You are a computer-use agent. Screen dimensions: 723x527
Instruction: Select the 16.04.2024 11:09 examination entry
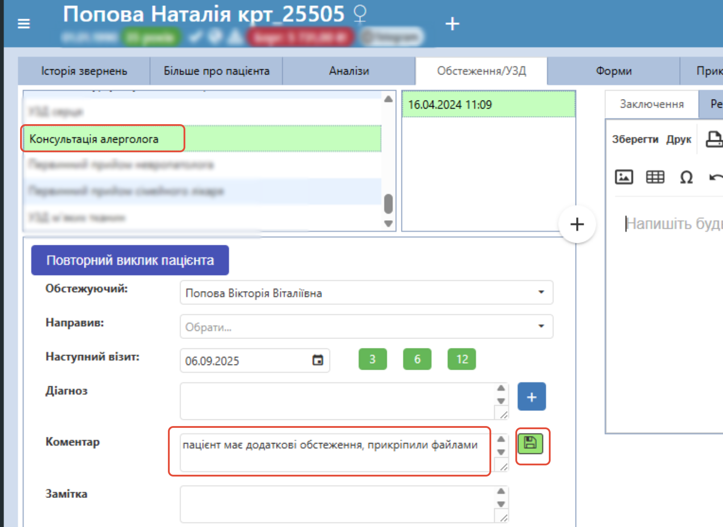click(x=489, y=105)
